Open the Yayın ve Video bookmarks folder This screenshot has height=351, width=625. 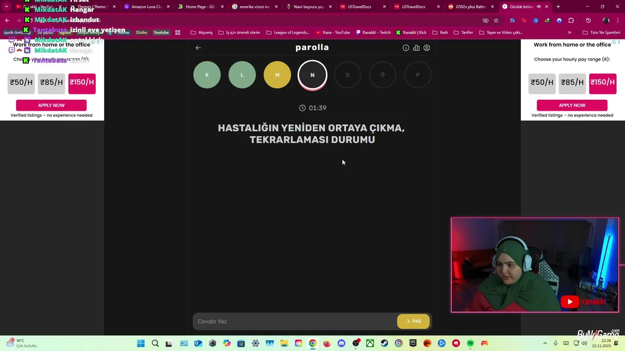(501, 33)
